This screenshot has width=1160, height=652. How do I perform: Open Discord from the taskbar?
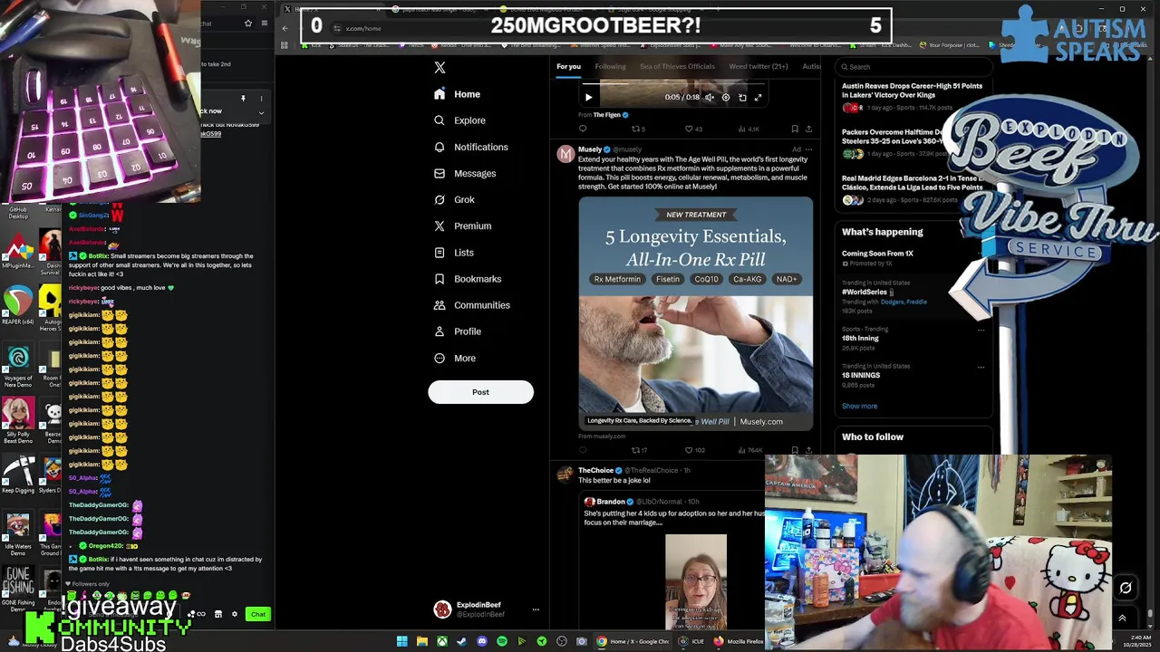pos(481,641)
